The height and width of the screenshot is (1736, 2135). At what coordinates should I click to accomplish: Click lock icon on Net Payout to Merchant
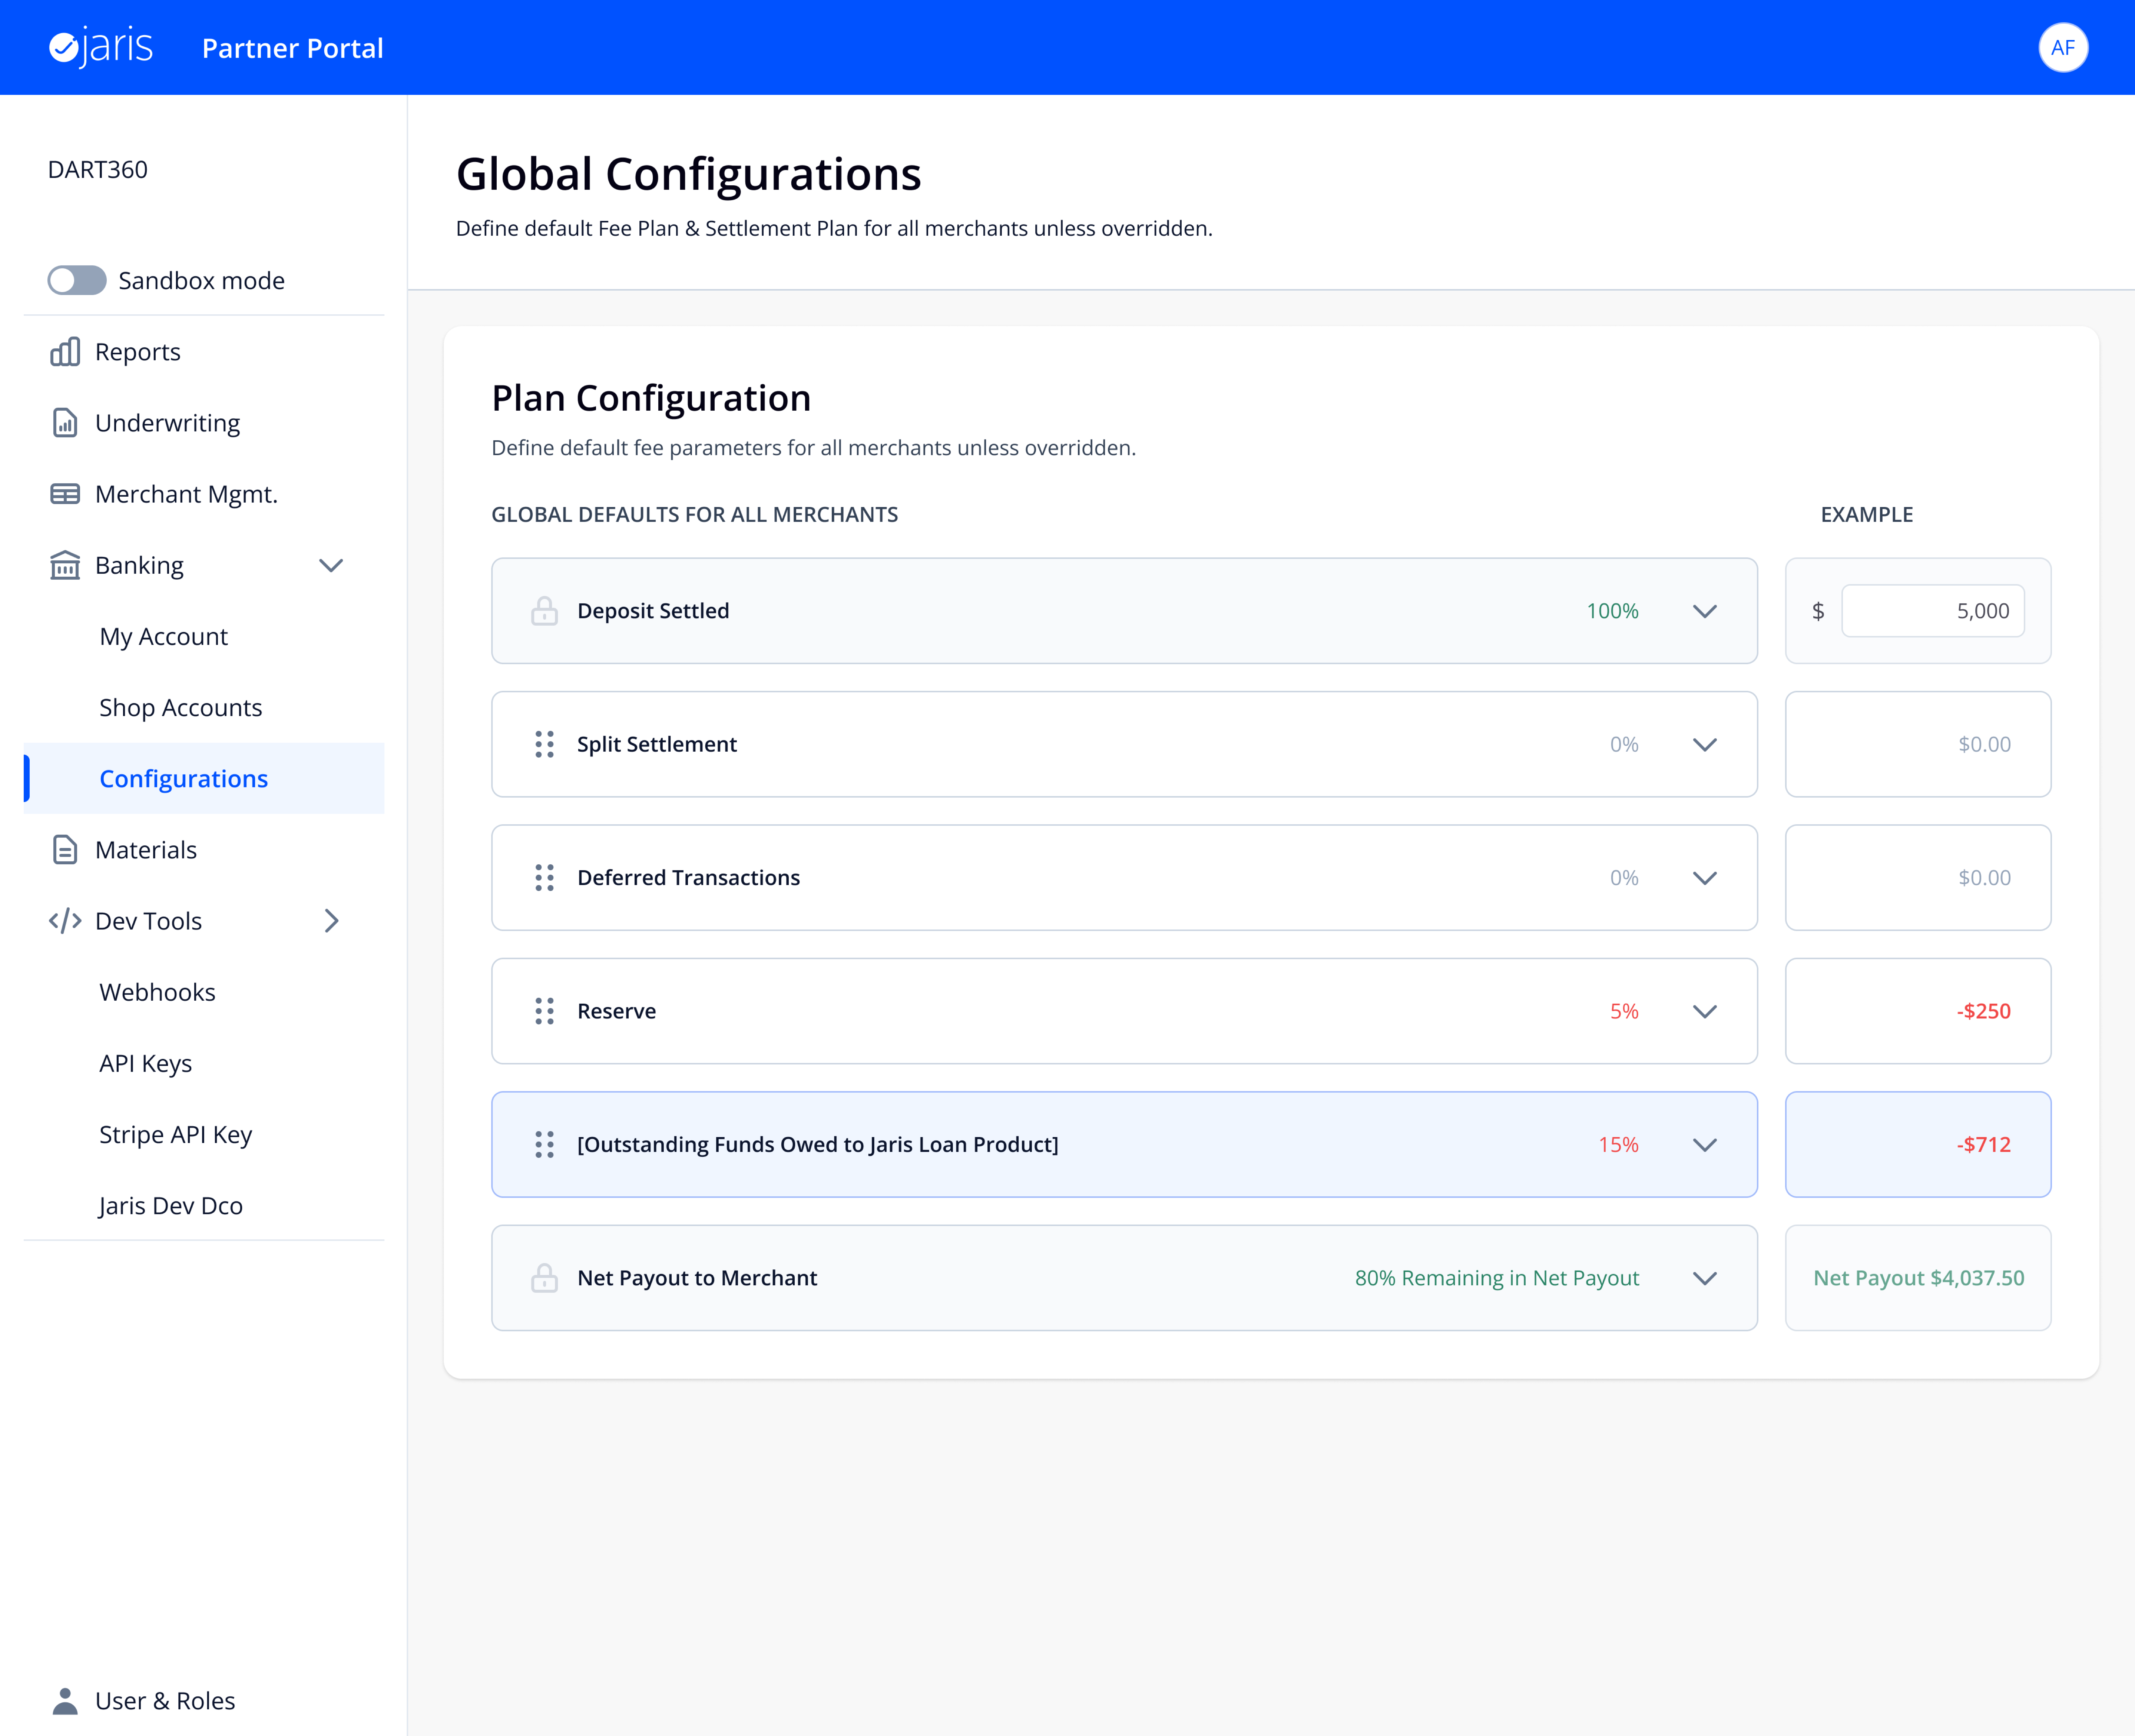(544, 1278)
